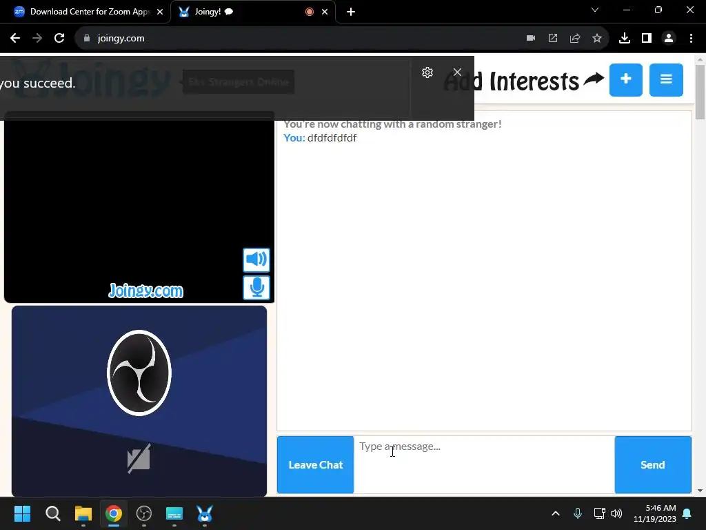Viewport: 706px width, 530px height.
Task: Click the page scrollbar thumb
Action: 700,92
